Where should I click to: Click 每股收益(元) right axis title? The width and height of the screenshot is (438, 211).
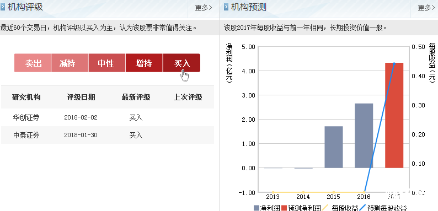[x=432, y=63]
